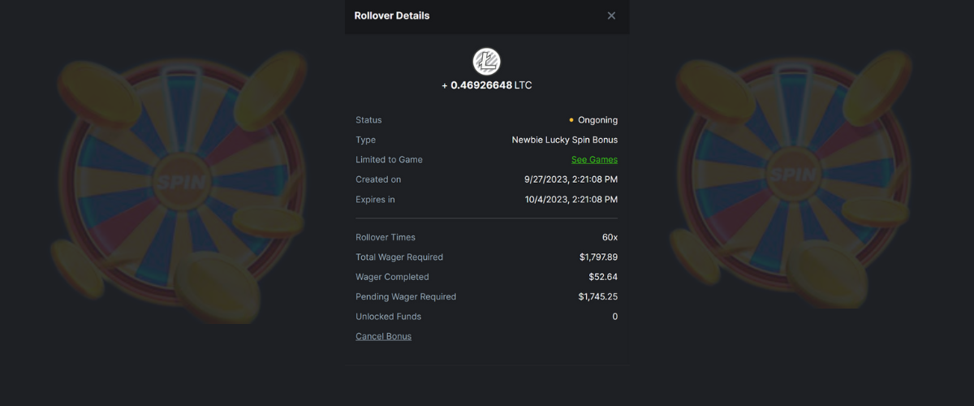
Task: Click the Newbie Lucky Spin Bonus type
Action: (564, 140)
